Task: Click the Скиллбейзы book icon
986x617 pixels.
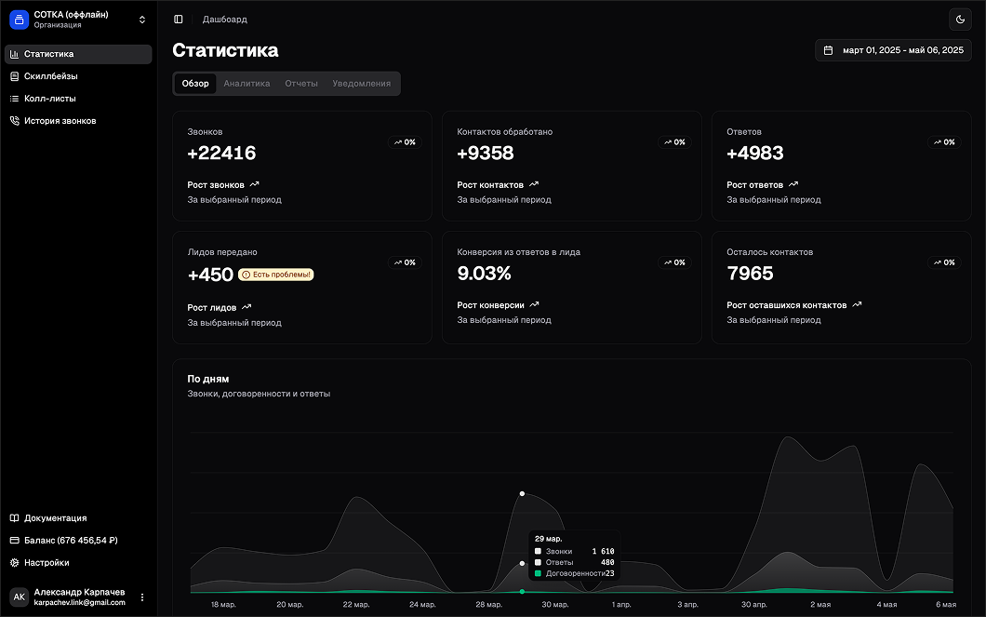Action: point(14,76)
